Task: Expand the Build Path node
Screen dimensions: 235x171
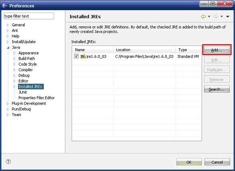Action: tap(14, 59)
